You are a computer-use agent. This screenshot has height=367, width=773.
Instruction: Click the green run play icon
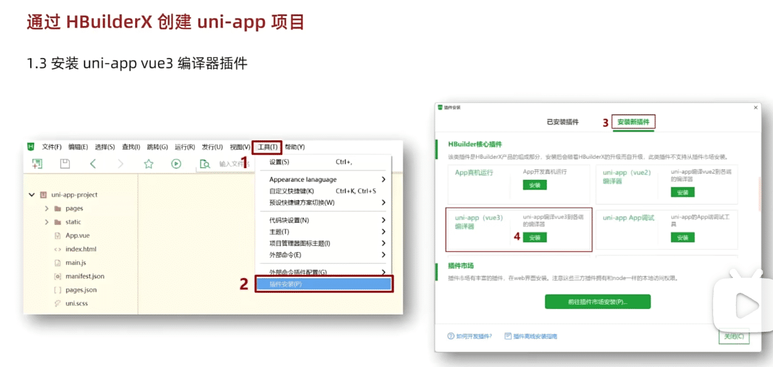(176, 164)
